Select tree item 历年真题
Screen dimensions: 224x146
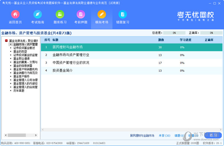(19, 91)
